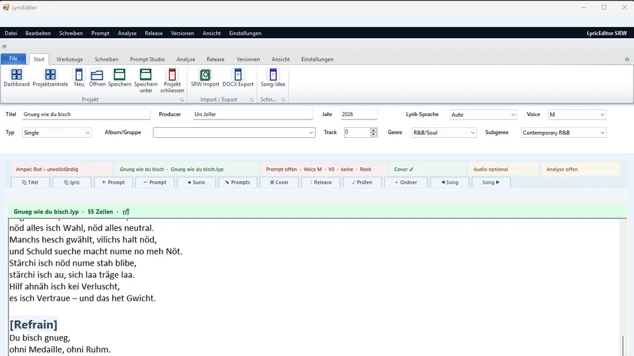Open the Schn... group dialog launcher

coord(283,100)
